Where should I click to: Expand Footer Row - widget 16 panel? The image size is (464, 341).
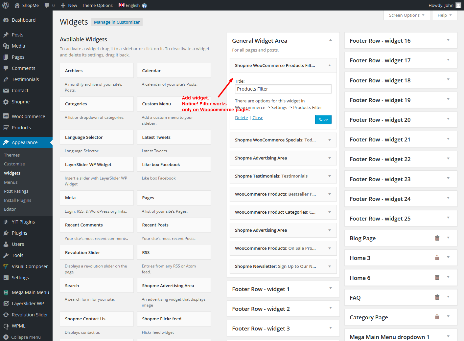coord(448,40)
